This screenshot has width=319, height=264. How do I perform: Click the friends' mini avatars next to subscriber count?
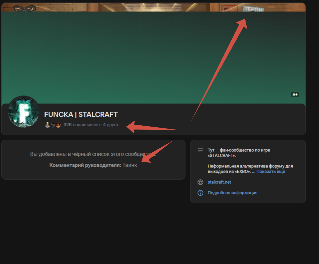[x=53, y=125]
